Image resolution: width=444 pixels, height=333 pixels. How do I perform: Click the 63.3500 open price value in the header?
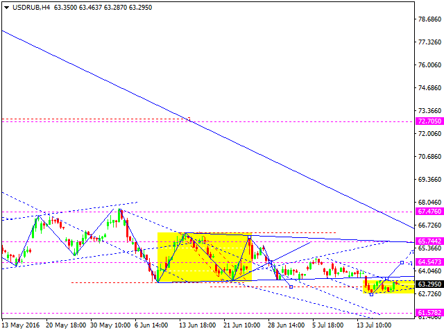coord(65,8)
